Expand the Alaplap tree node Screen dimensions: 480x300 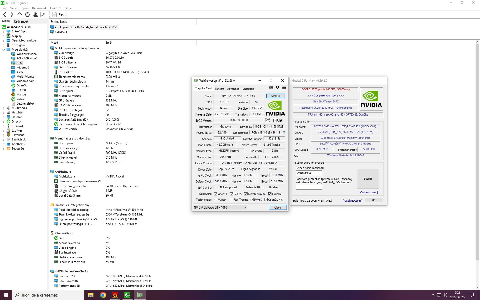[x=4, y=36]
